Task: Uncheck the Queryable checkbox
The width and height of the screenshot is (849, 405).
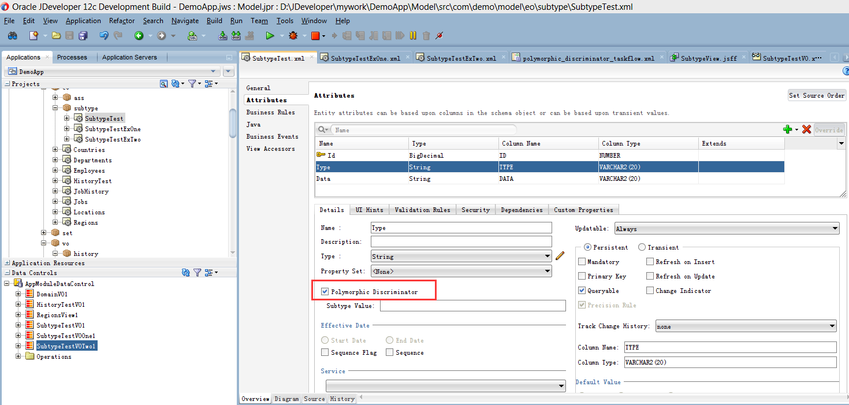Action: coord(582,291)
